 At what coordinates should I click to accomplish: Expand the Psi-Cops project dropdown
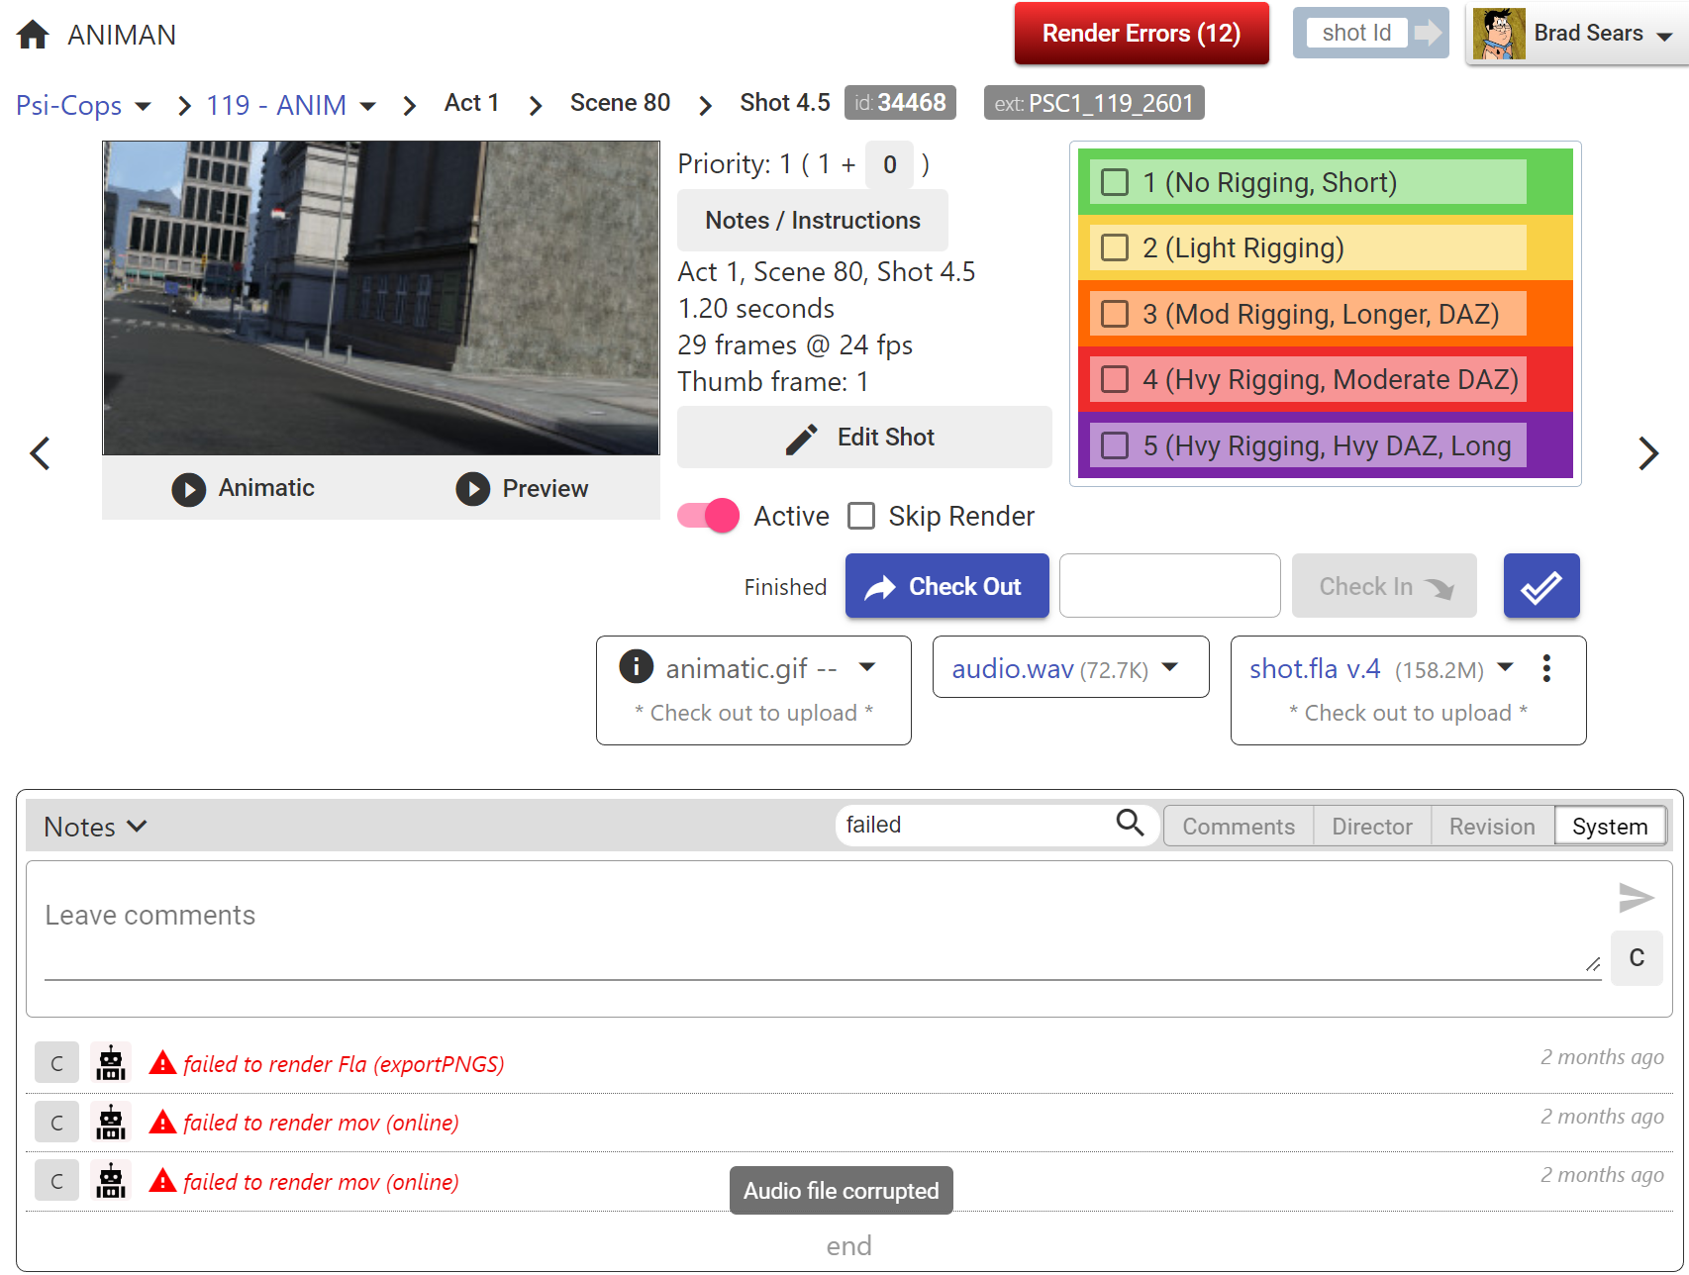coord(144,106)
